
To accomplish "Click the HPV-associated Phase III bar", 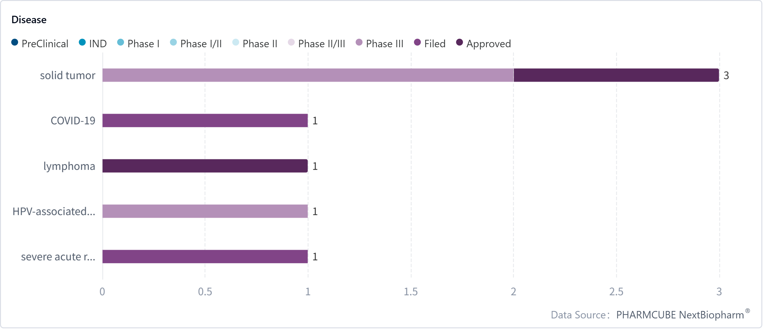I will point(205,211).
